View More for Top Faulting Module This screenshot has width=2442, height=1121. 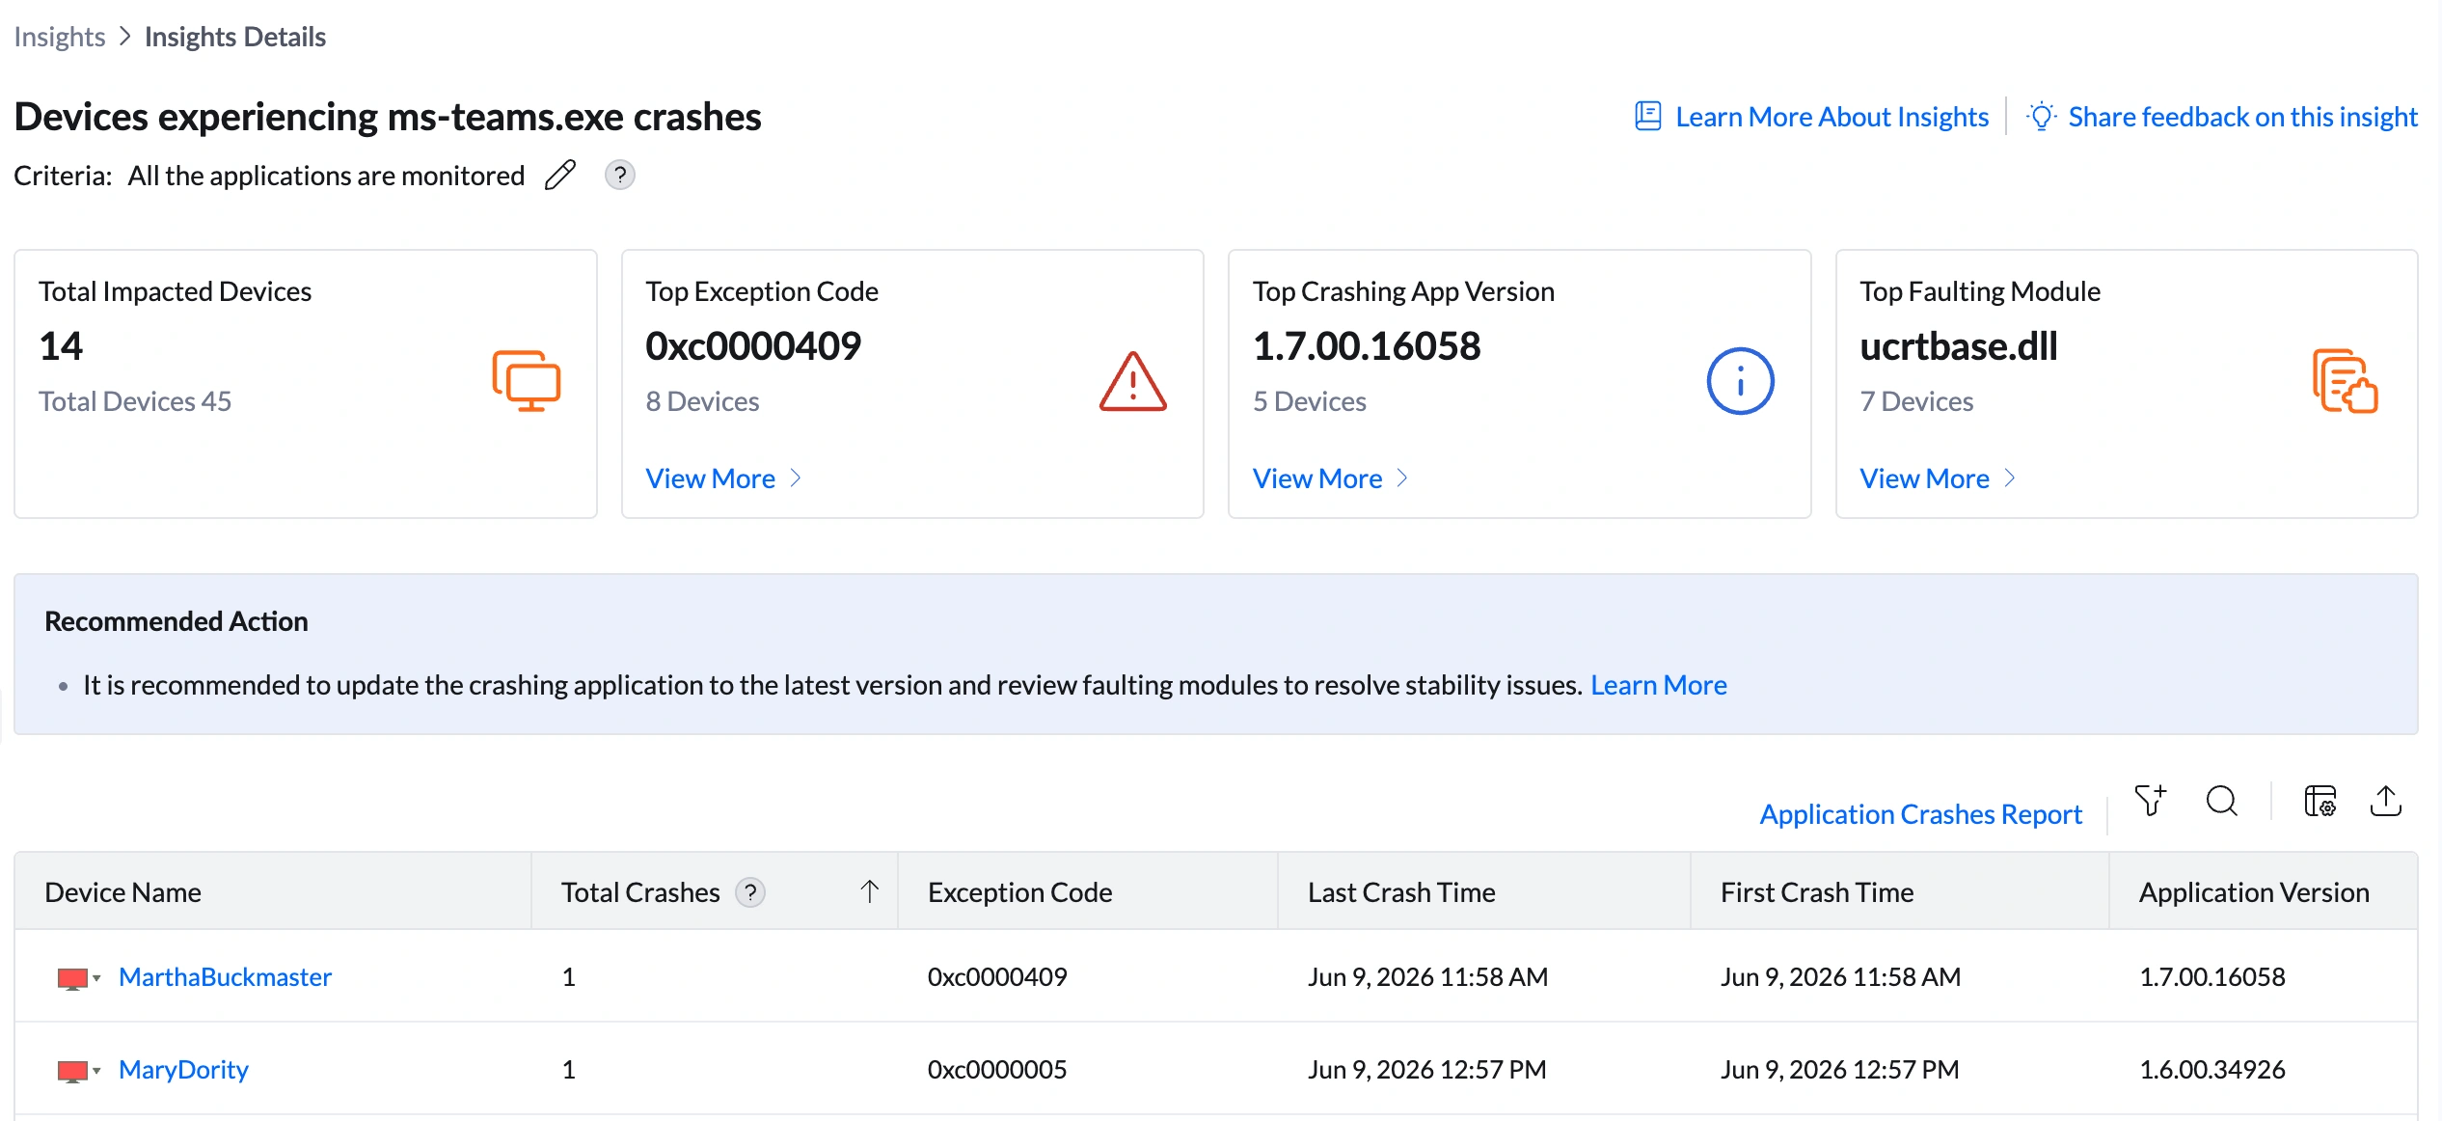coord(1925,478)
